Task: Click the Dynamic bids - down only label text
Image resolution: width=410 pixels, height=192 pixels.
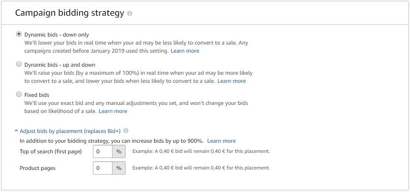Action: pyautogui.click(x=57, y=35)
